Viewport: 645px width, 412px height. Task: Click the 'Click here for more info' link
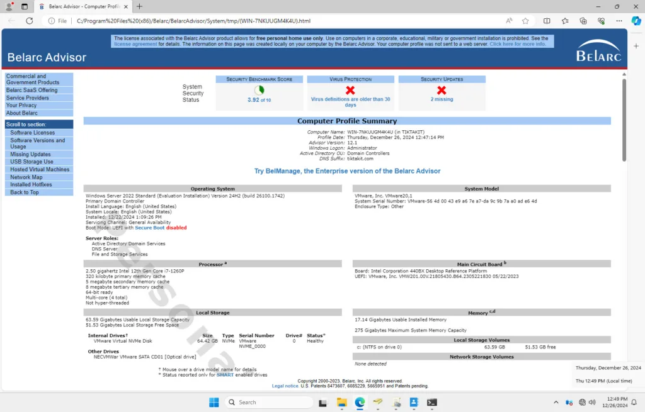(518, 44)
